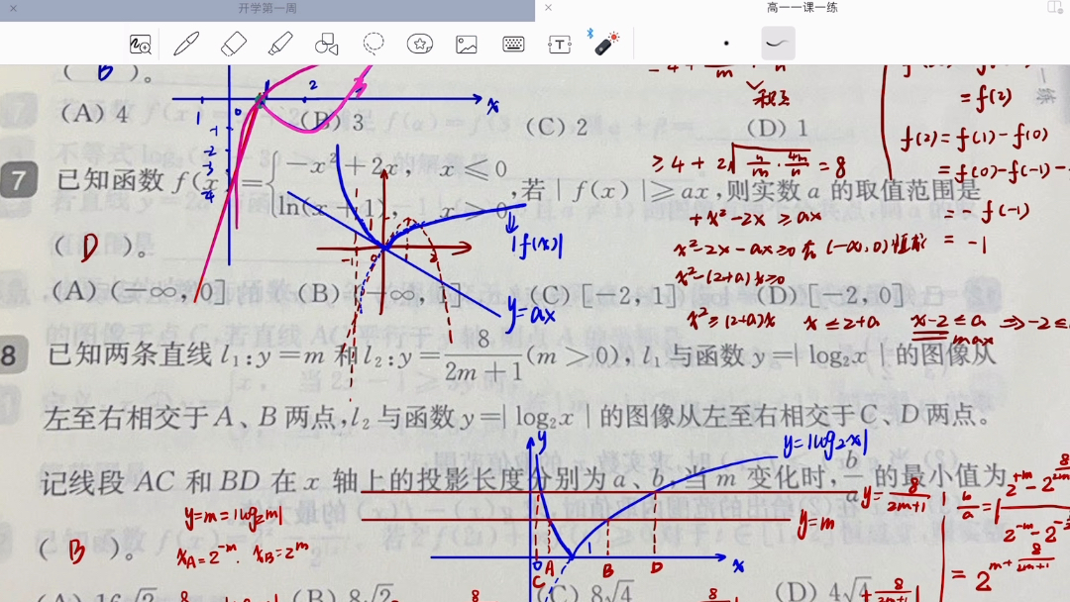Open the Shapes insertion tool
Screen dimensions: 1070x602
click(327, 44)
